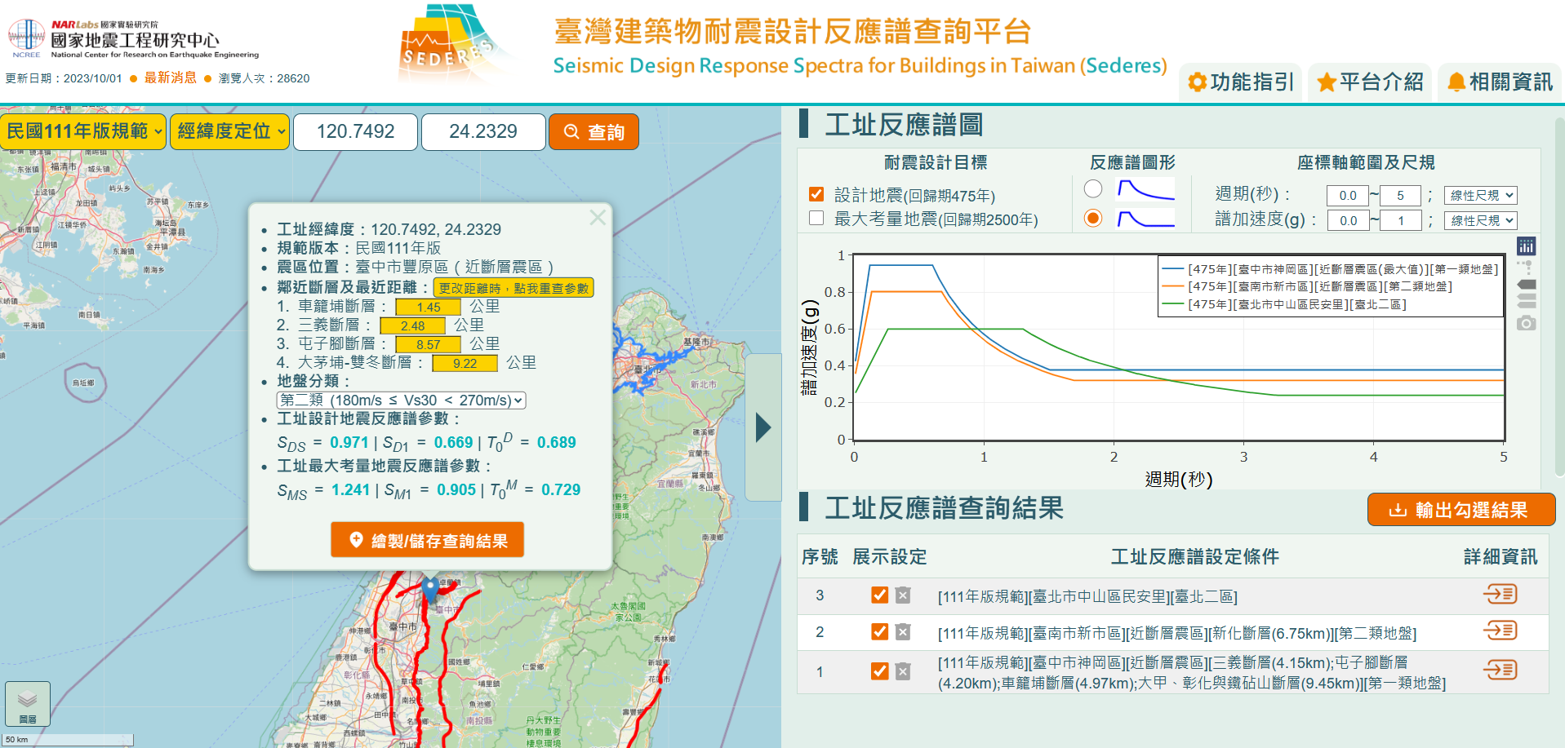The height and width of the screenshot is (748, 1565).
Task: Select the first response spectrum shape radio
Action: point(1093,189)
